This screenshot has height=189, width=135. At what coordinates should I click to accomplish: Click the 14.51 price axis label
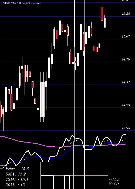click(x=126, y=82)
